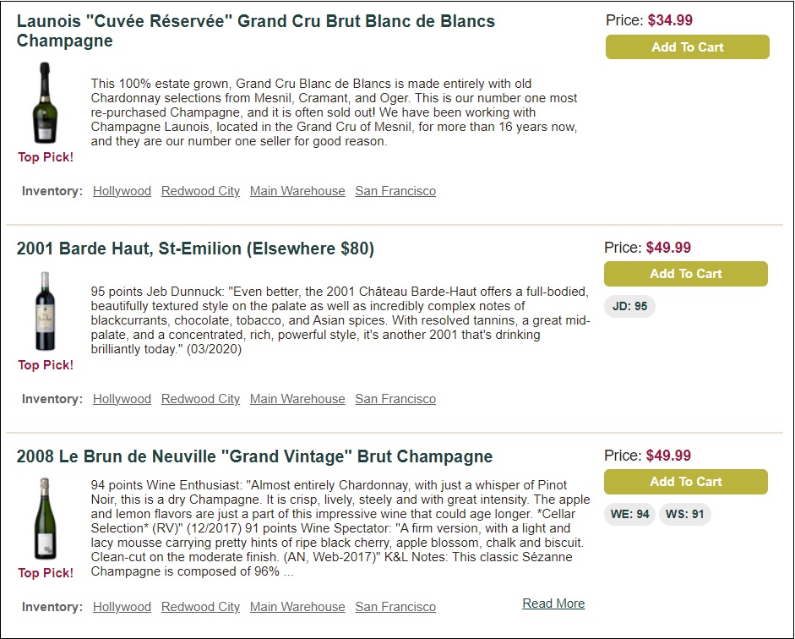Open Launois Cuvée Réservée bottle thumbnail
This screenshot has width=795, height=639.
coord(45,103)
